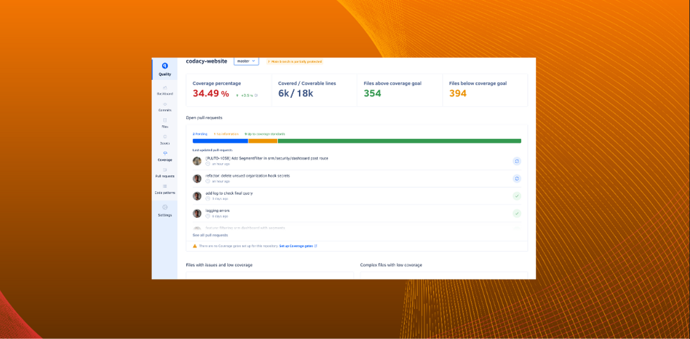
Task: Open the Files sidebar icon
Action: 165,121
